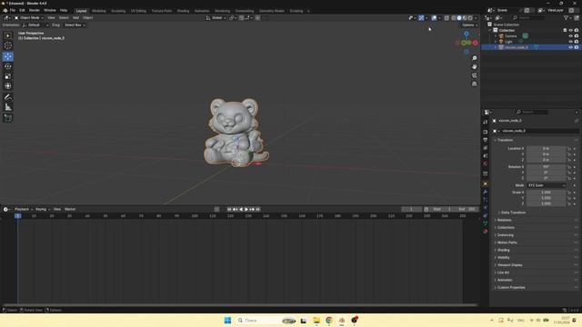582x327 pixels.
Task: Select the Cursor tool in toolbar
Action: [x=8, y=45]
